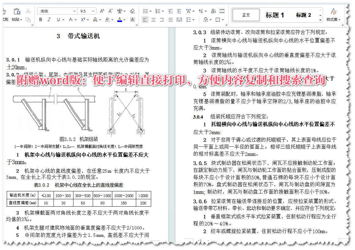Expand the line spacing dropdown
This screenshot has width=355, height=250.
point(193,19)
